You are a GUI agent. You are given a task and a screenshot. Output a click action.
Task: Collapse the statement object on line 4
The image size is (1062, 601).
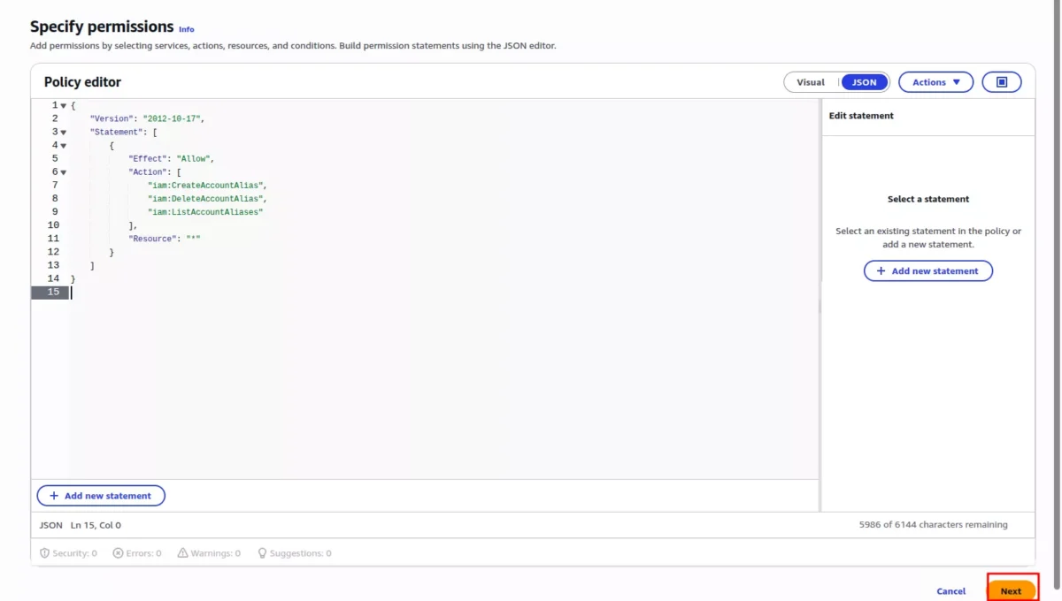[64, 146]
